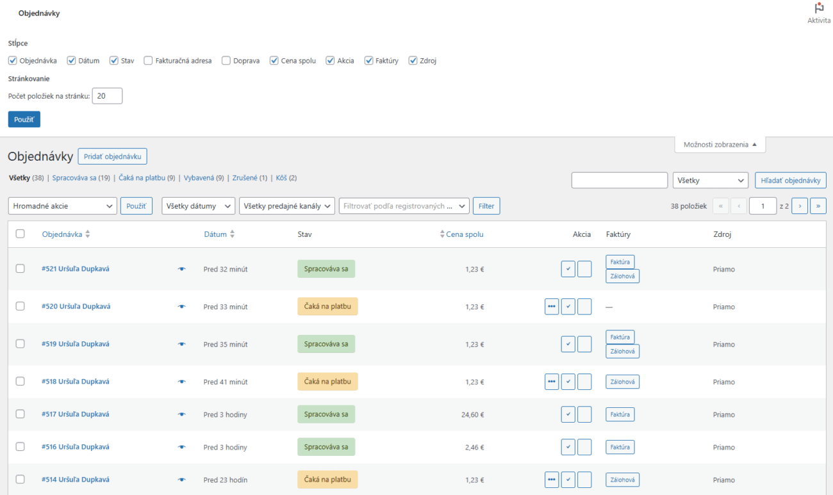Screen dimensions: 833x495
Task: Click the three-dots action for order #520
Action: click(x=552, y=307)
